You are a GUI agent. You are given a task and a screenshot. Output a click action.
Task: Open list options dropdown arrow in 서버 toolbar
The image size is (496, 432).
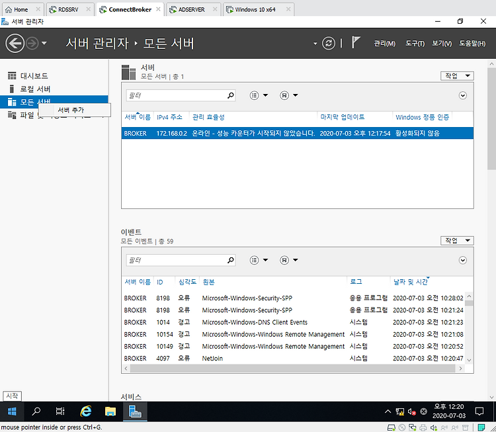point(265,95)
